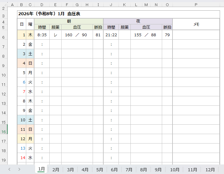Click the evening pulse cell showing 79
The width and height of the screenshot is (224, 174).
167,35
